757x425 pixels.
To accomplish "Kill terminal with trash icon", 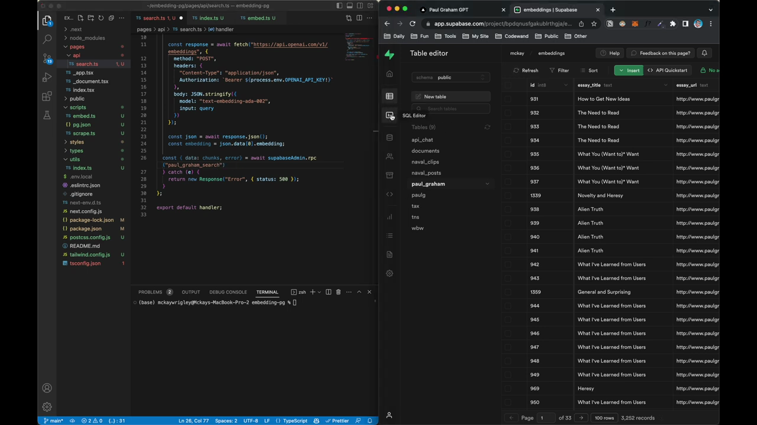I will tap(338, 292).
